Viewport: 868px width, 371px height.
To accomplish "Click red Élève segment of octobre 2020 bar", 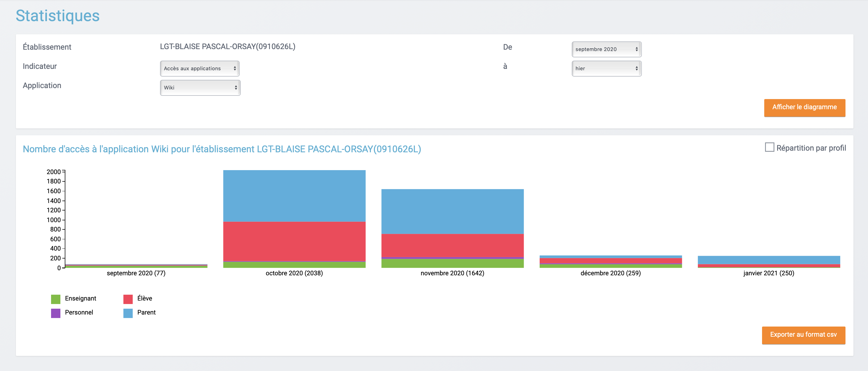I will coord(294,241).
